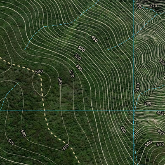Click the 280 elevation label
165x165 pixels.
(139, 6)
